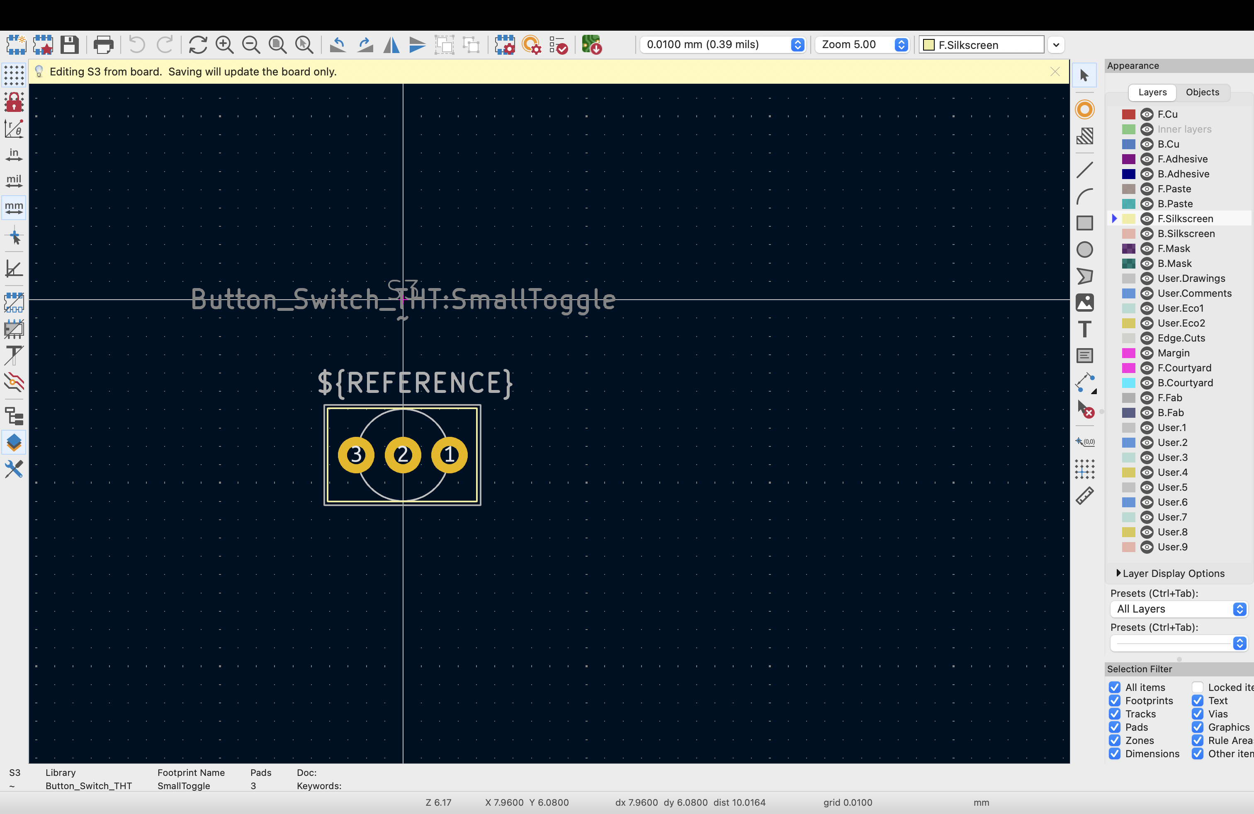This screenshot has width=1254, height=814.
Task: Toggle B.Cu layer visibility eye
Action: [x=1147, y=144]
